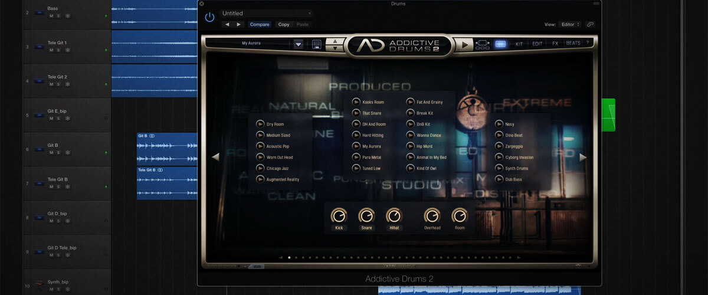Preview the Para Metal preset
This screenshot has height=295, width=708.
point(356,158)
